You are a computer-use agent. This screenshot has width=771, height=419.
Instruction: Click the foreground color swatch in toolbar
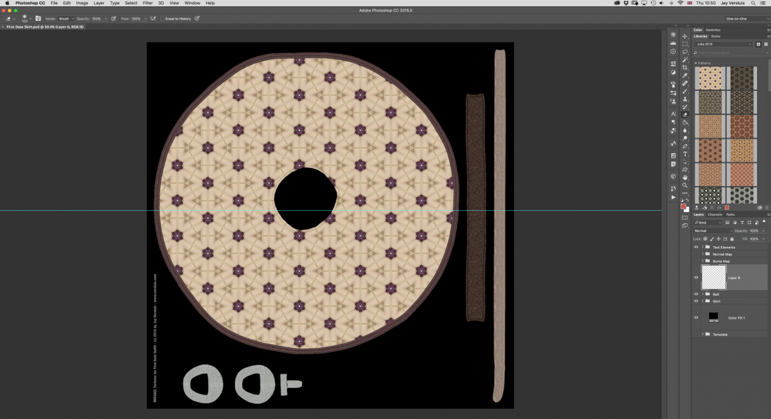click(683, 206)
